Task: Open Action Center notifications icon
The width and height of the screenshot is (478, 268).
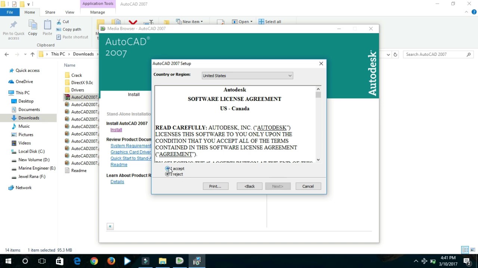Action: click(x=467, y=261)
